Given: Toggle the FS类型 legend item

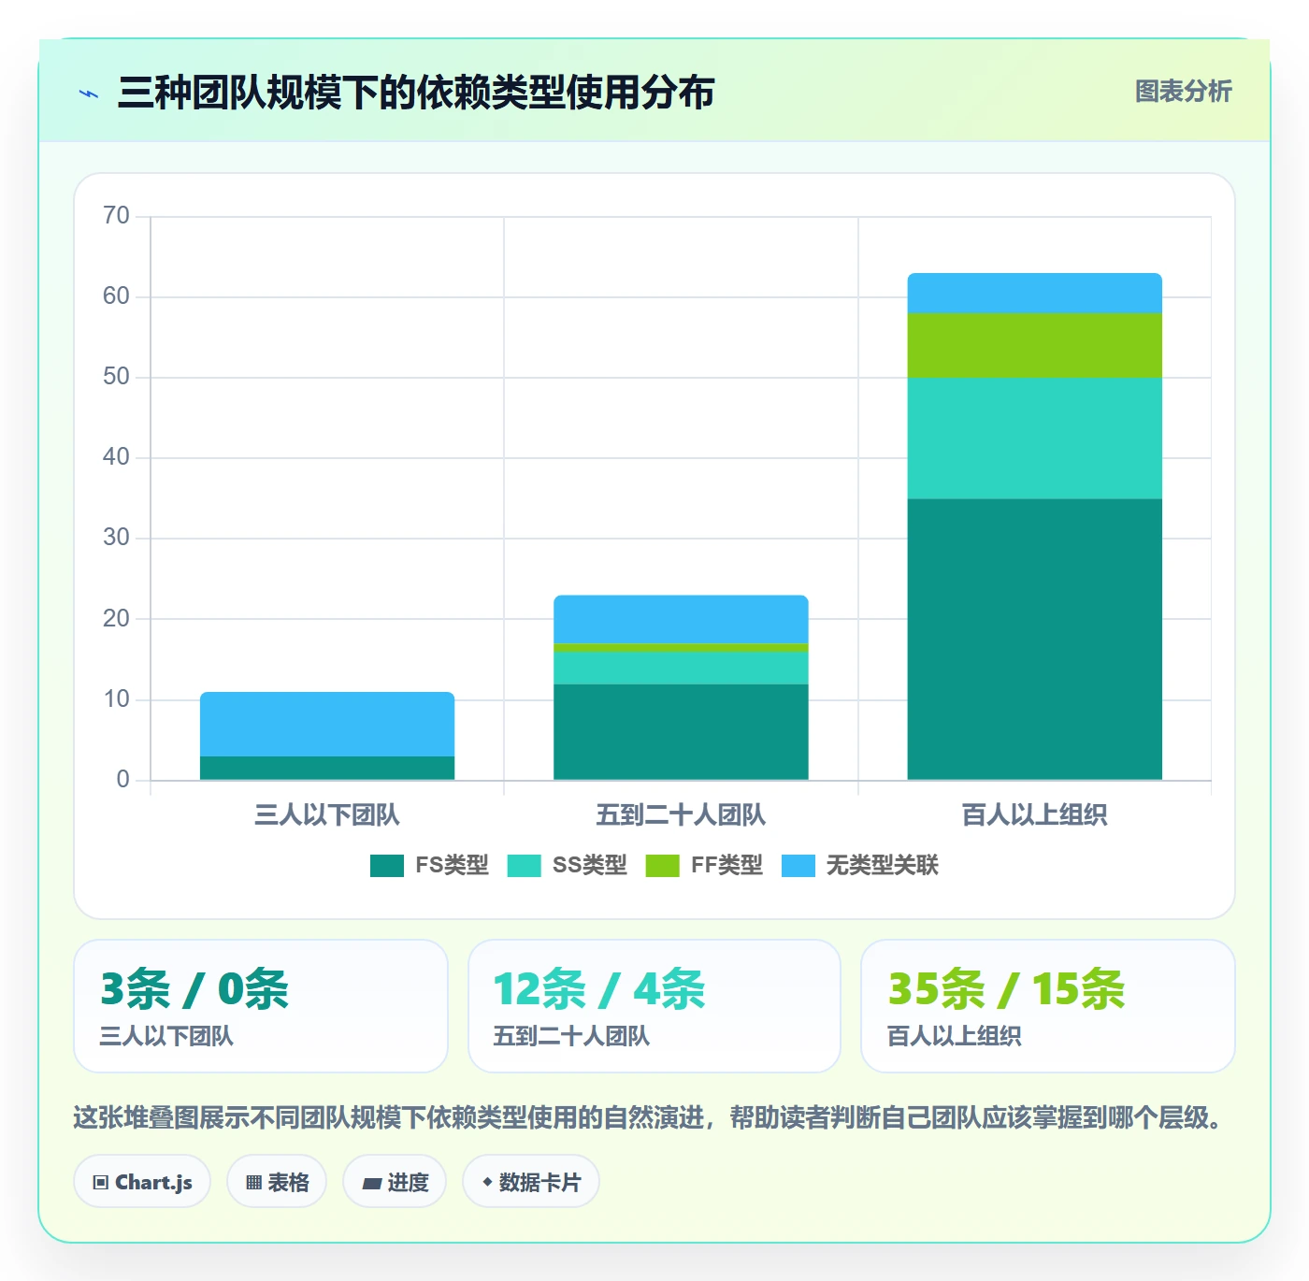Looking at the screenshot, I should (x=429, y=866).
